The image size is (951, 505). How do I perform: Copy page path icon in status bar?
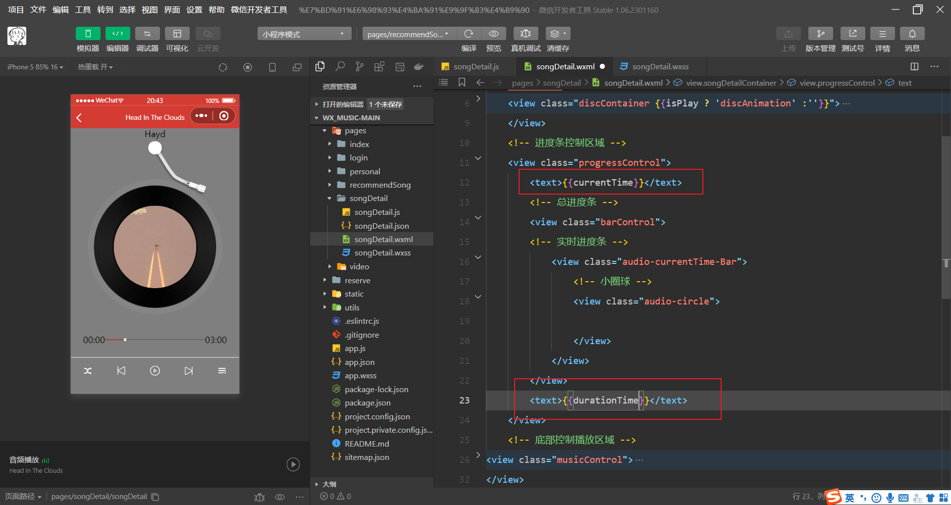coord(155,497)
